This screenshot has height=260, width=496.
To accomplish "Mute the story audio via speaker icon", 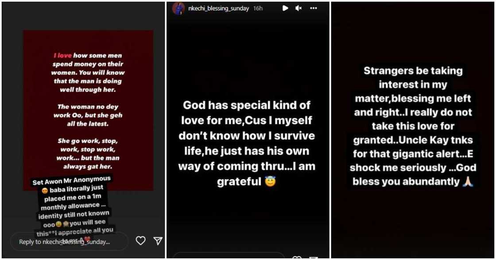I will tap(298, 8).
